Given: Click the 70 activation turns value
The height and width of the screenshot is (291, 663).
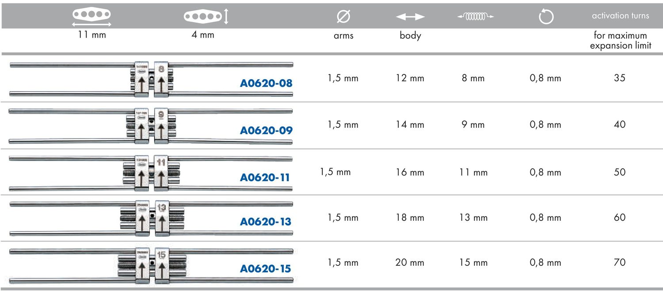Looking at the screenshot, I should coord(620,262).
